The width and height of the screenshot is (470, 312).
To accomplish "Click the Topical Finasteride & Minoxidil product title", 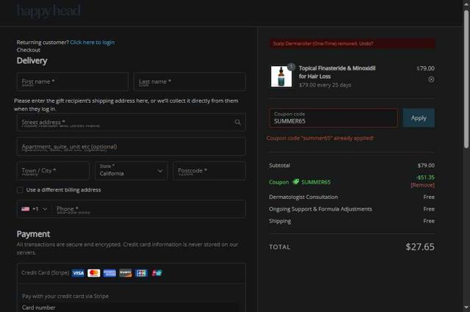I will tap(337, 72).
